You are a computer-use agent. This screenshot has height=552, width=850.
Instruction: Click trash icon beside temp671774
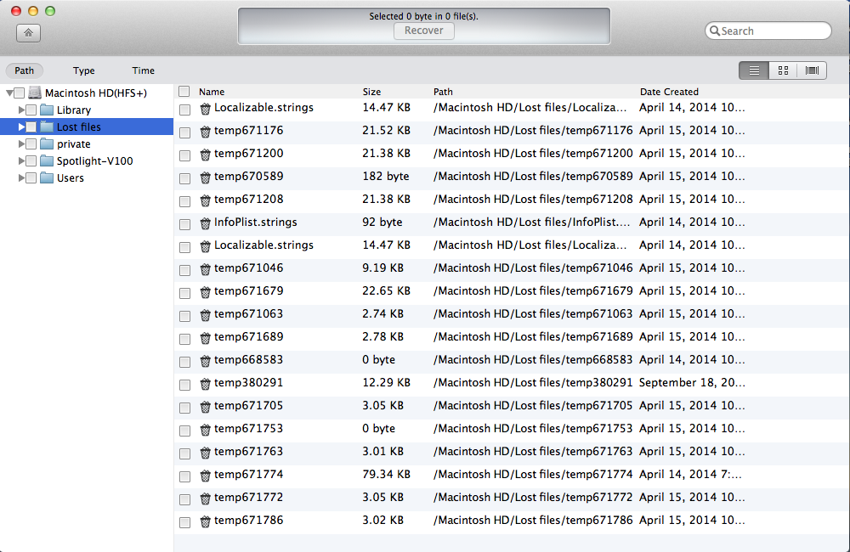tap(205, 476)
